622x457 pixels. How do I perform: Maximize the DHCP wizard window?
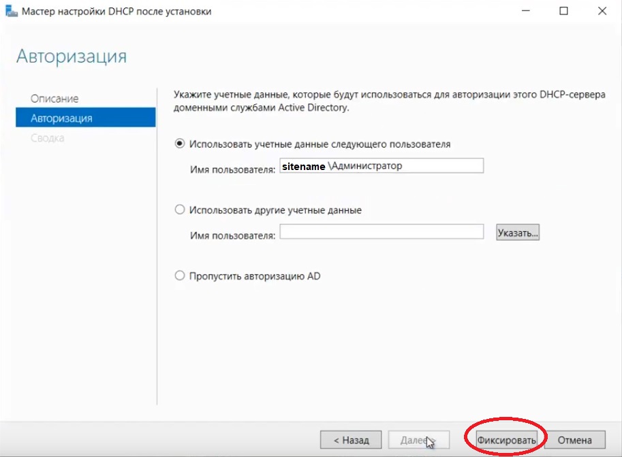click(563, 12)
